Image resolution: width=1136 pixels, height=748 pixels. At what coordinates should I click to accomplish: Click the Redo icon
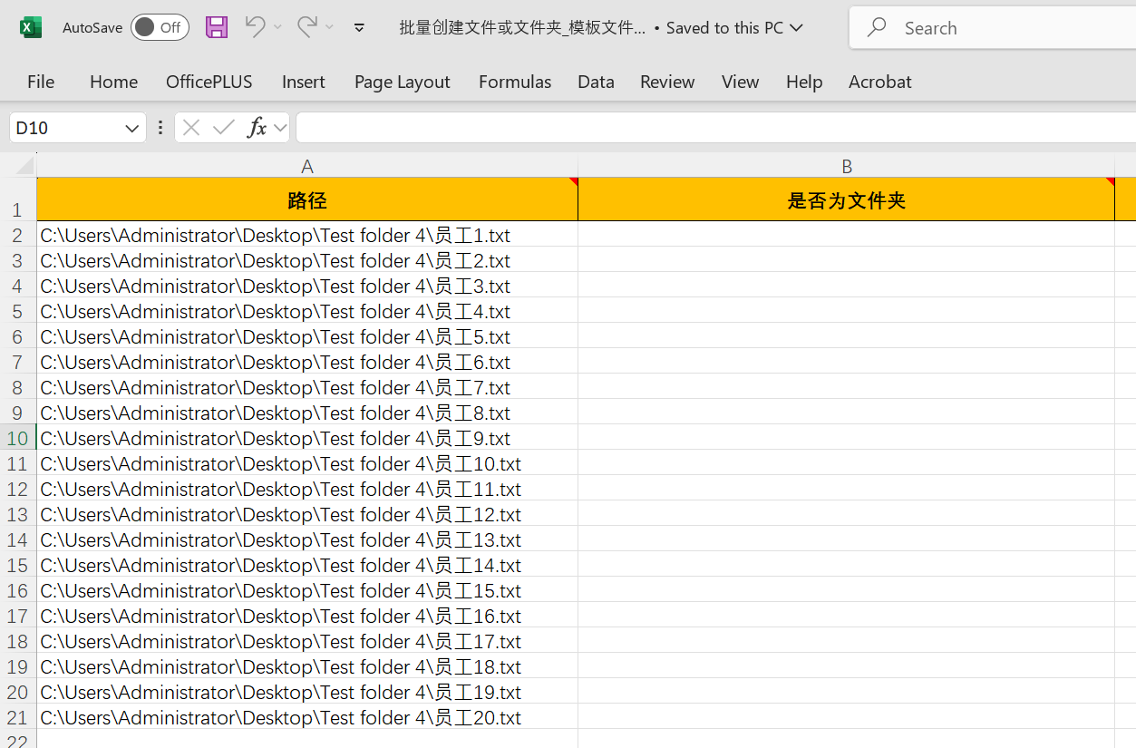click(x=306, y=27)
